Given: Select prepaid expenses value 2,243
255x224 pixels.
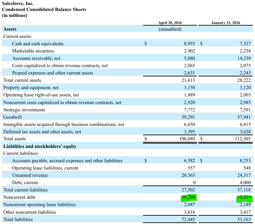Looking at the screenshot, I should tap(245, 73).
